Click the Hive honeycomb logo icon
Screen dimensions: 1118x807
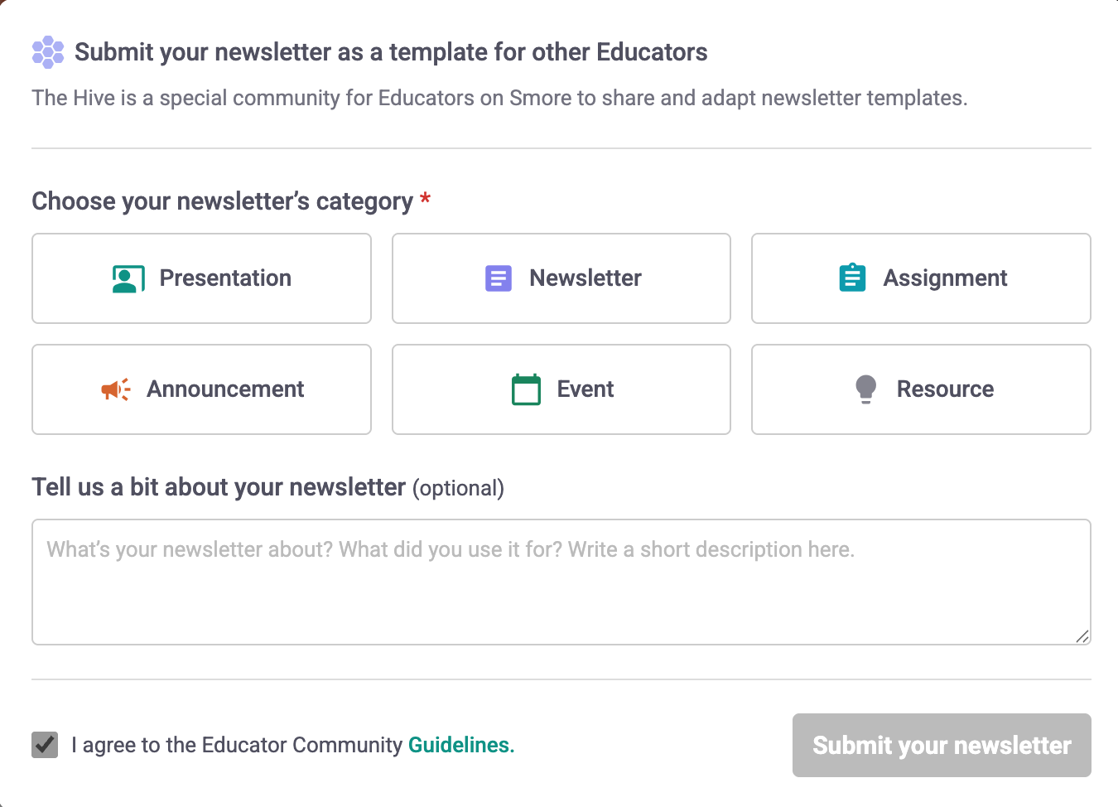[48, 52]
